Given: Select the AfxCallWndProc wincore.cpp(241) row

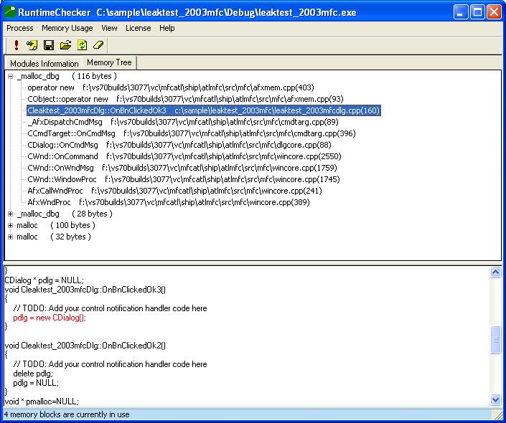Looking at the screenshot, I should [174, 191].
